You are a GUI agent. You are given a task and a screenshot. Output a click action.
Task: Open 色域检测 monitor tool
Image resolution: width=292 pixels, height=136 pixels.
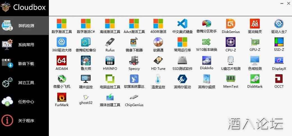(255, 60)
